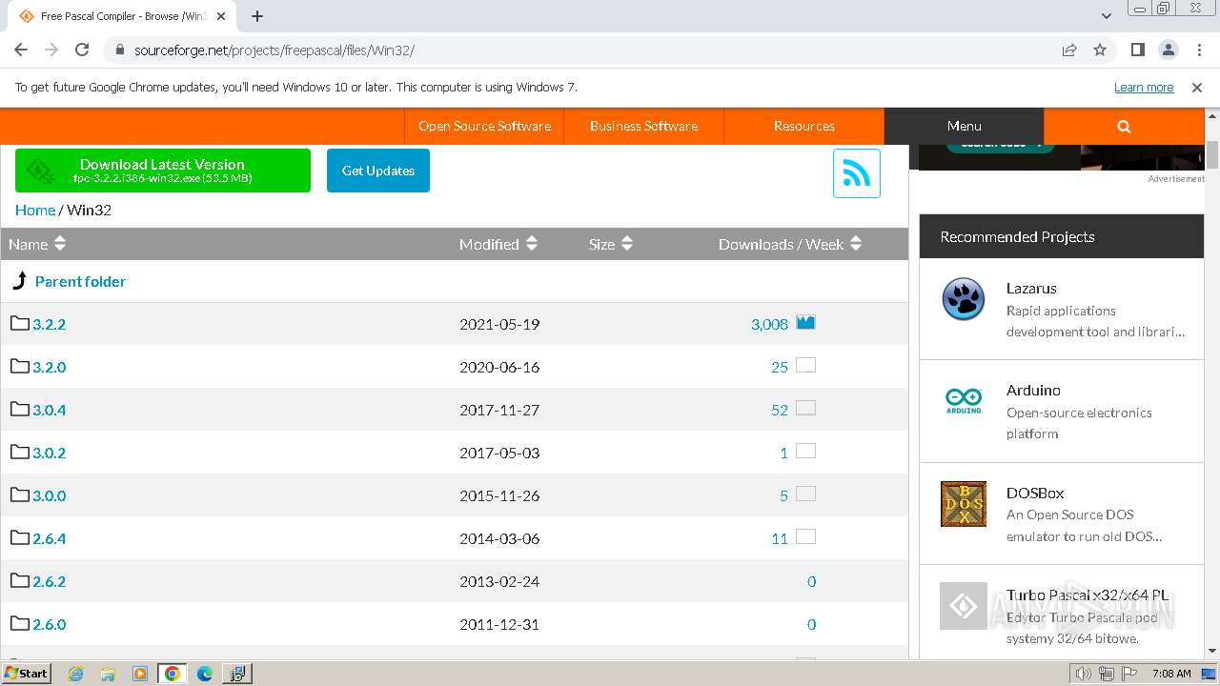This screenshot has width=1220, height=686.
Task: Click the taskbar volume icon
Action: tap(1083, 674)
